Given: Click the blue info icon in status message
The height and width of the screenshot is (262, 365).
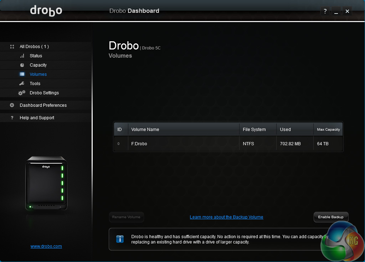Looking at the screenshot, I should pyautogui.click(x=120, y=239).
